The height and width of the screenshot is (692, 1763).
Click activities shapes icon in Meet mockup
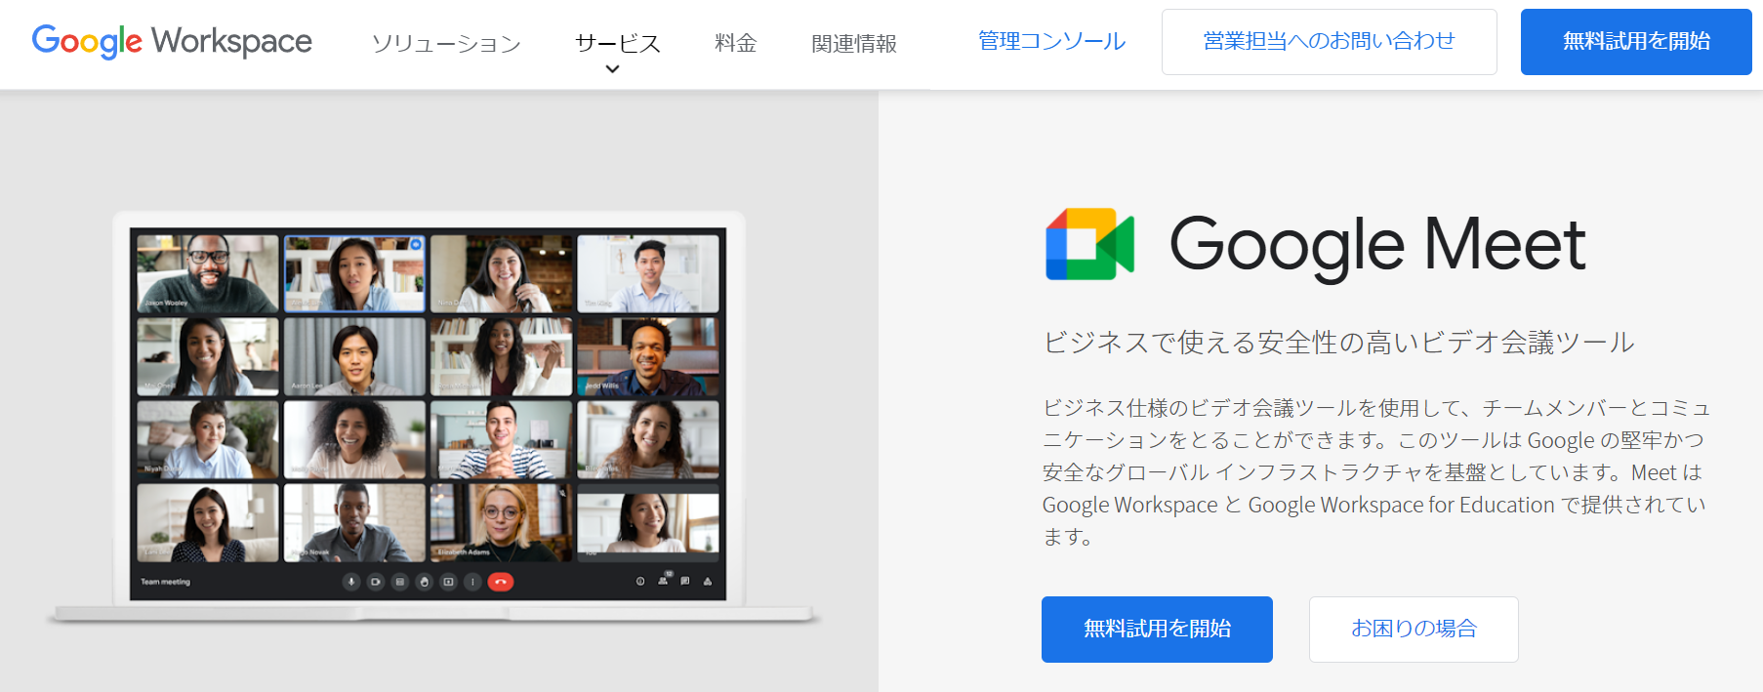coord(708,581)
